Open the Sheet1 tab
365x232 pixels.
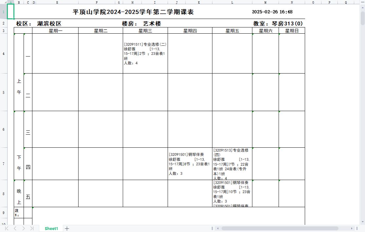tap(51, 228)
